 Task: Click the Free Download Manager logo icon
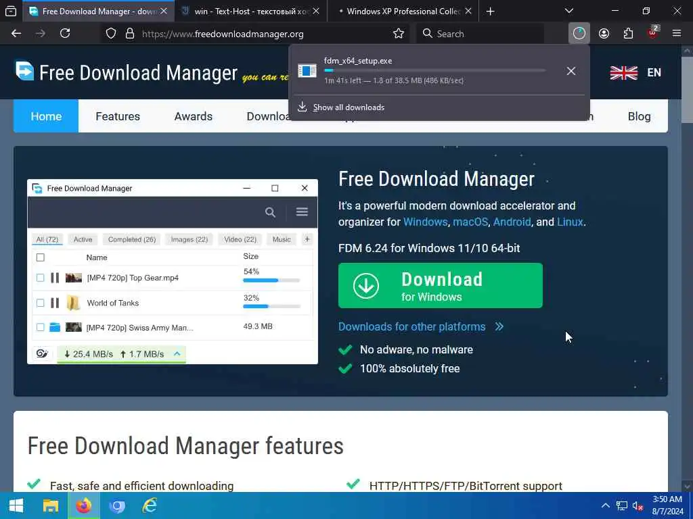pyautogui.click(x=25, y=71)
